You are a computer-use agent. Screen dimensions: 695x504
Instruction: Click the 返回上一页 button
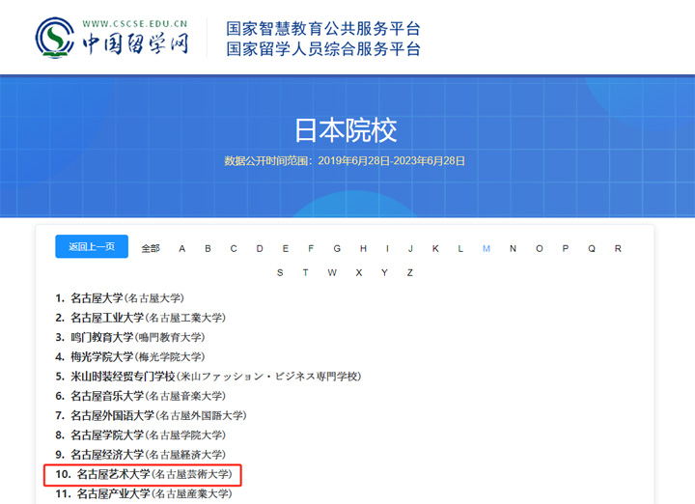(x=92, y=246)
